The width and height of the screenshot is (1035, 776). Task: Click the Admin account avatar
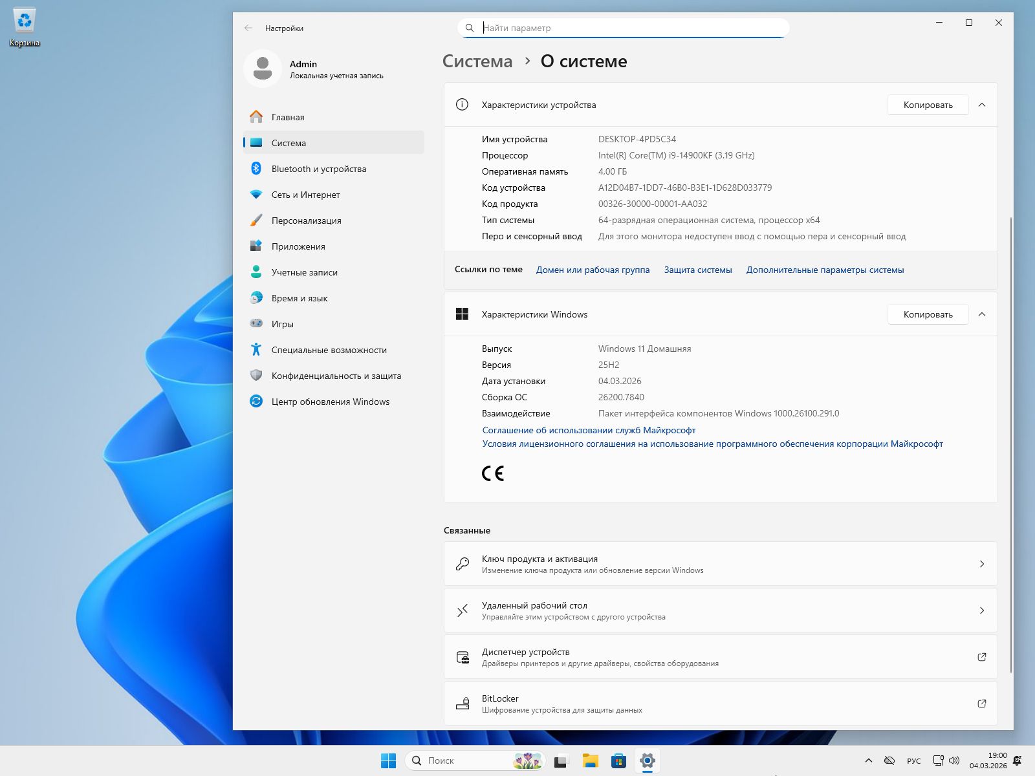263,69
